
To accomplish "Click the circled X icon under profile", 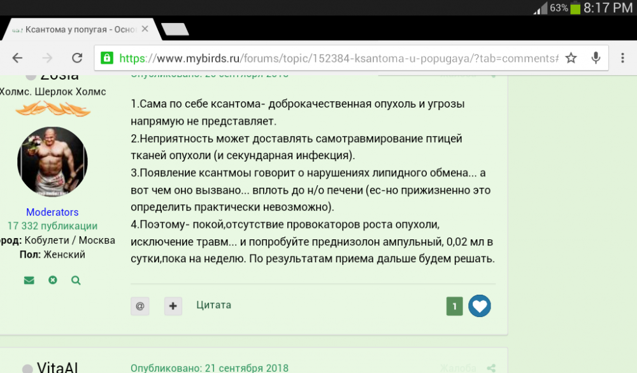I will click(53, 279).
